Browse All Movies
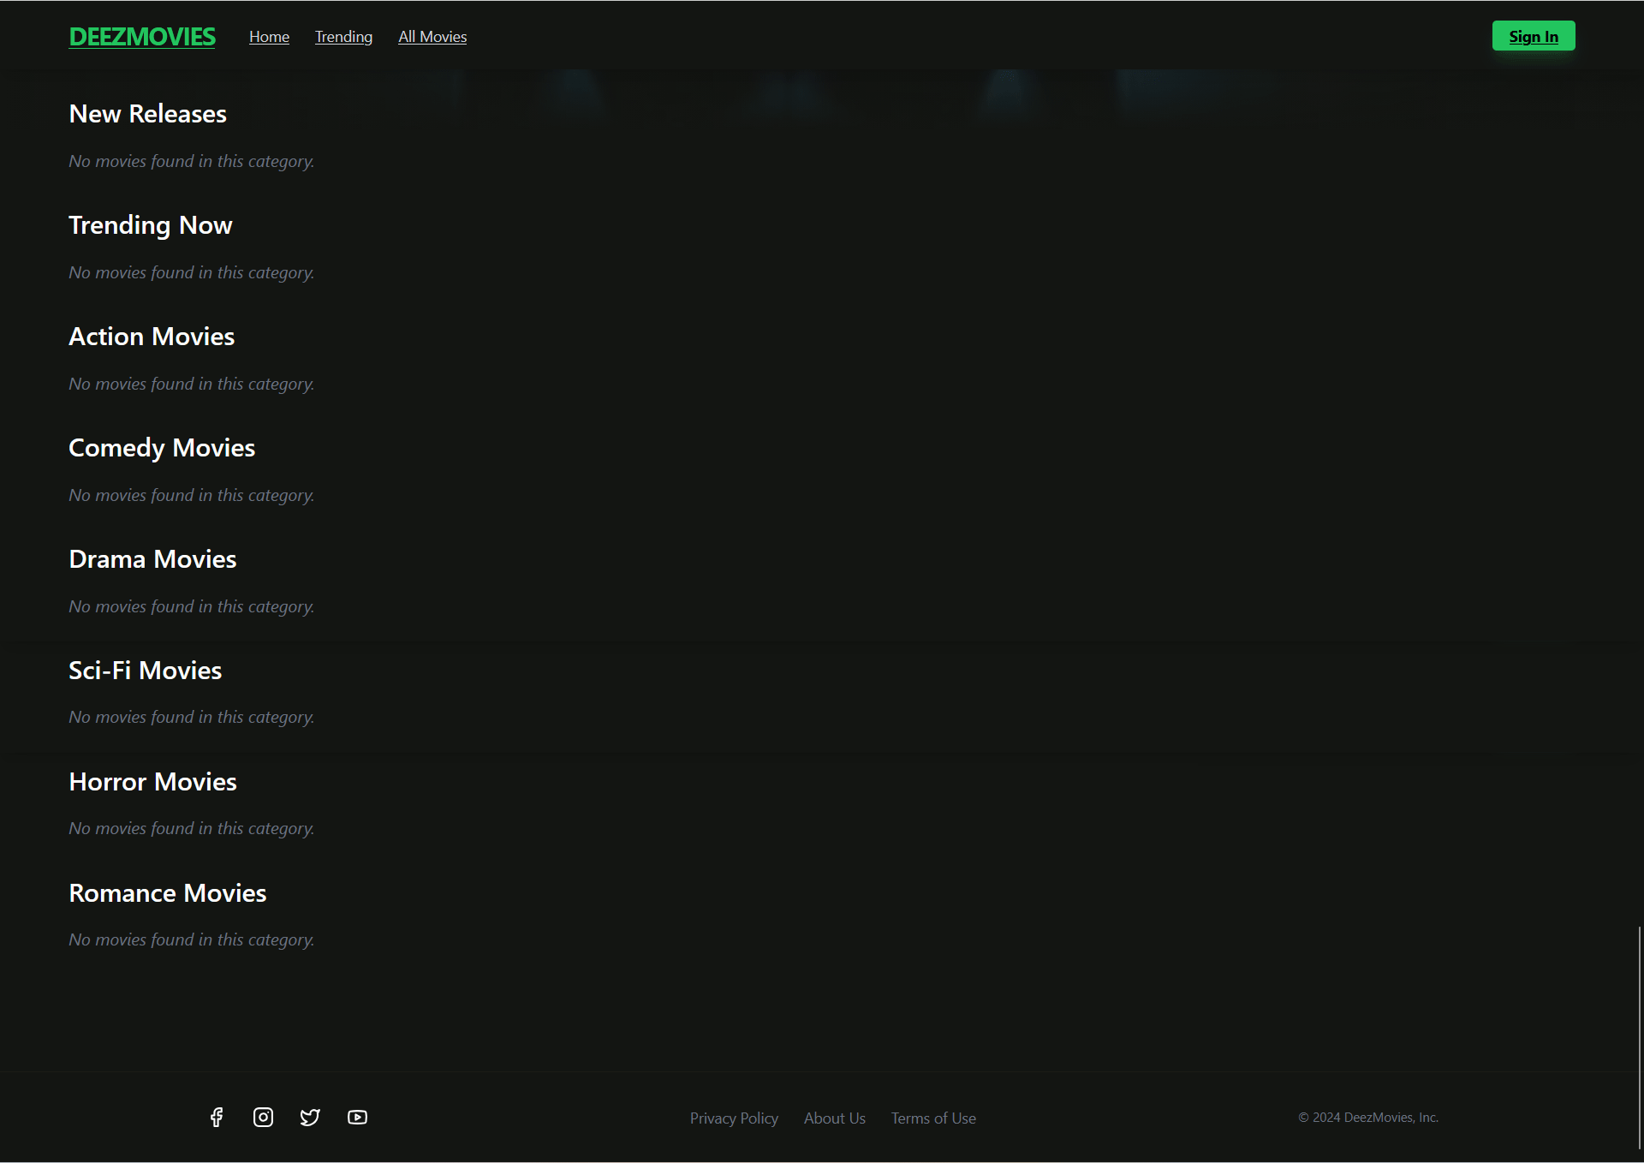The image size is (1644, 1163). [432, 36]
